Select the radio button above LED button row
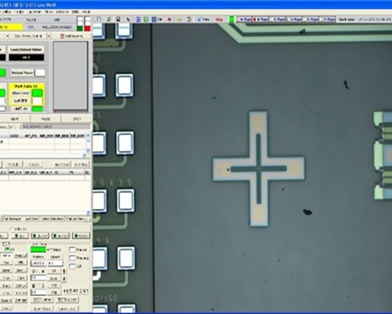The height and width of the screenshot is (314, 392). (x=12, y=229)
